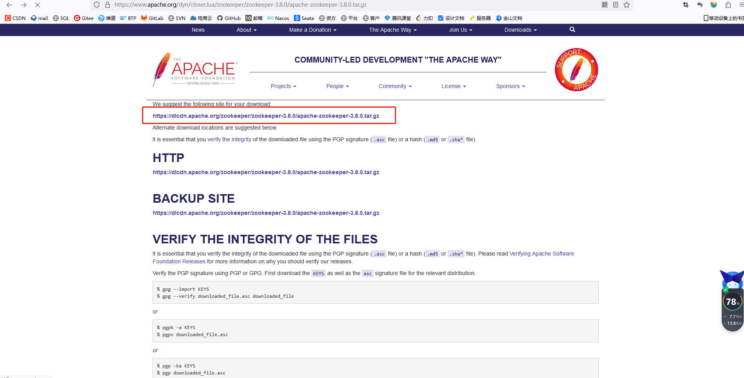Open the 移动设备上的书签 mobile bookmarks folder
This screenshot has width=744, height=378.
pyautogui.click(x=723, y=18)
